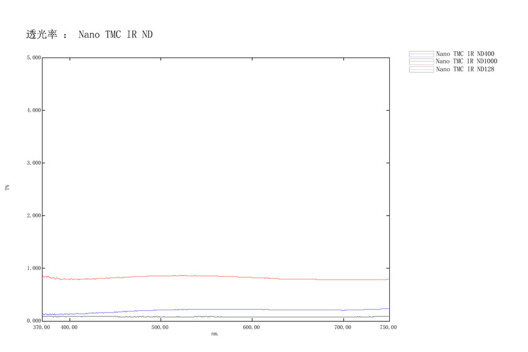Click the ND400 blue legend swatch
Screen dimensions: 528x352
click(x=421, y=53)
